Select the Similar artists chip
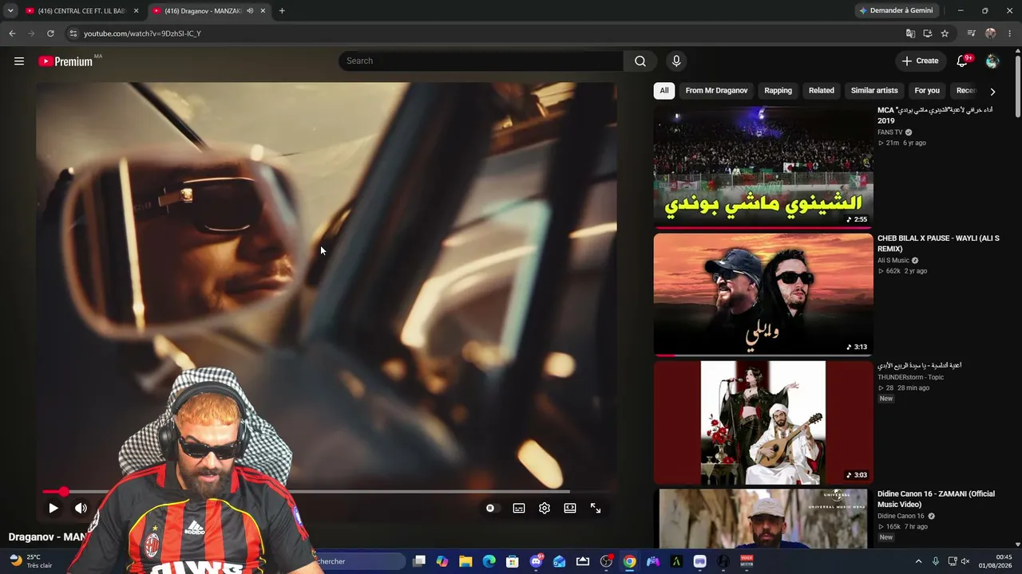1022x574 pixels. 874,91
